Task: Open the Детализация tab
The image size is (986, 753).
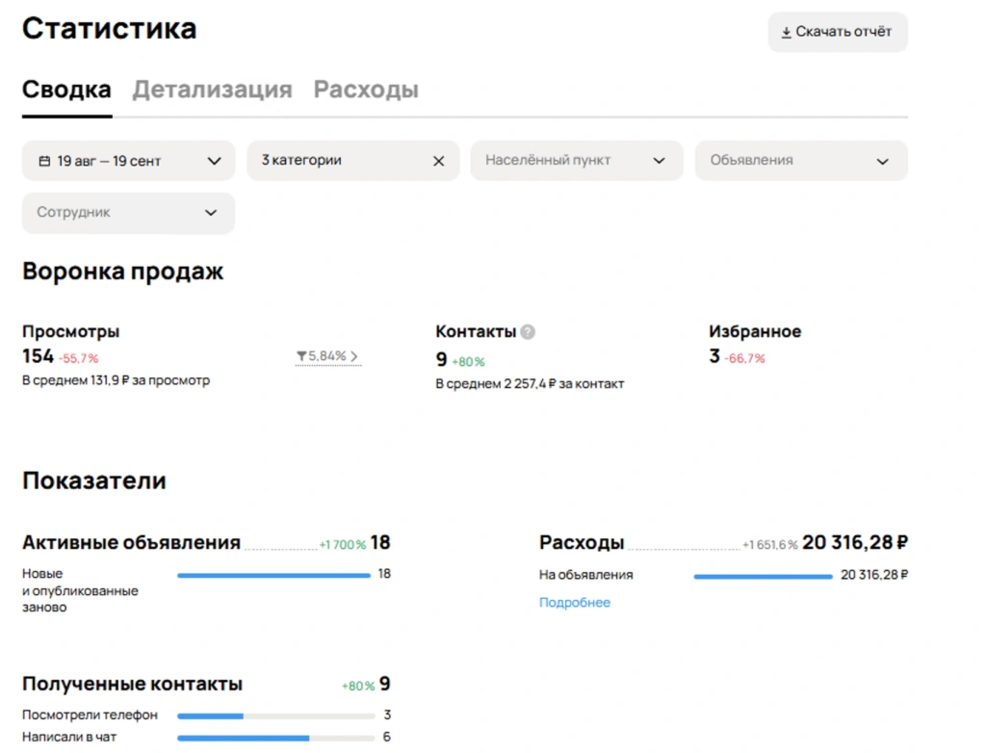Action: coord(212,90)
